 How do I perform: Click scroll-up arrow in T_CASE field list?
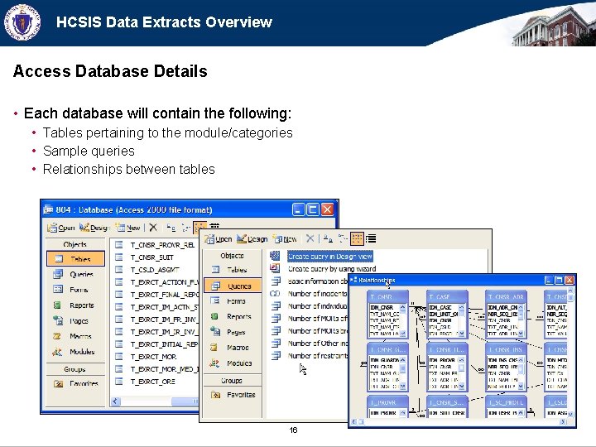(462, 307)
